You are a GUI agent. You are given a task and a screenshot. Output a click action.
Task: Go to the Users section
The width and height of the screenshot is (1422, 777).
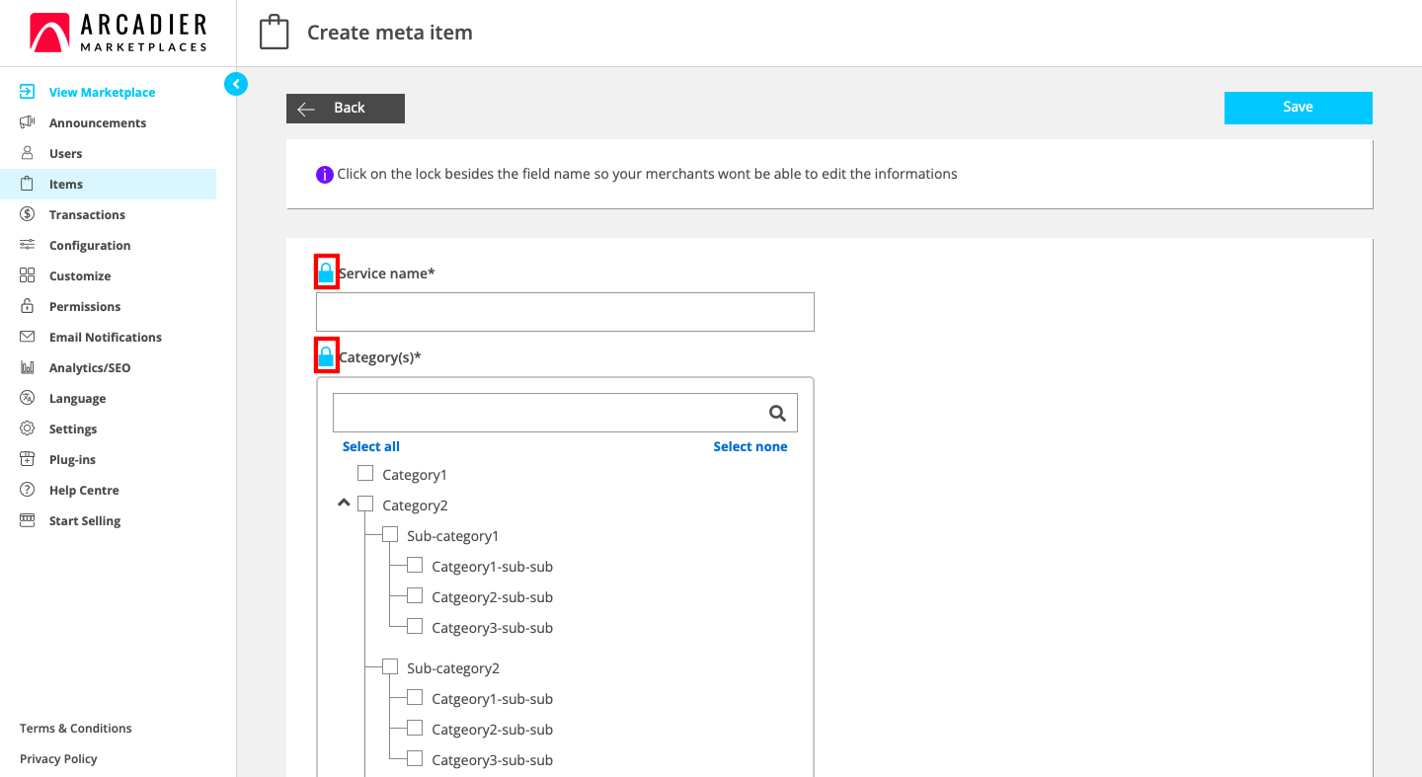(66, 153)
